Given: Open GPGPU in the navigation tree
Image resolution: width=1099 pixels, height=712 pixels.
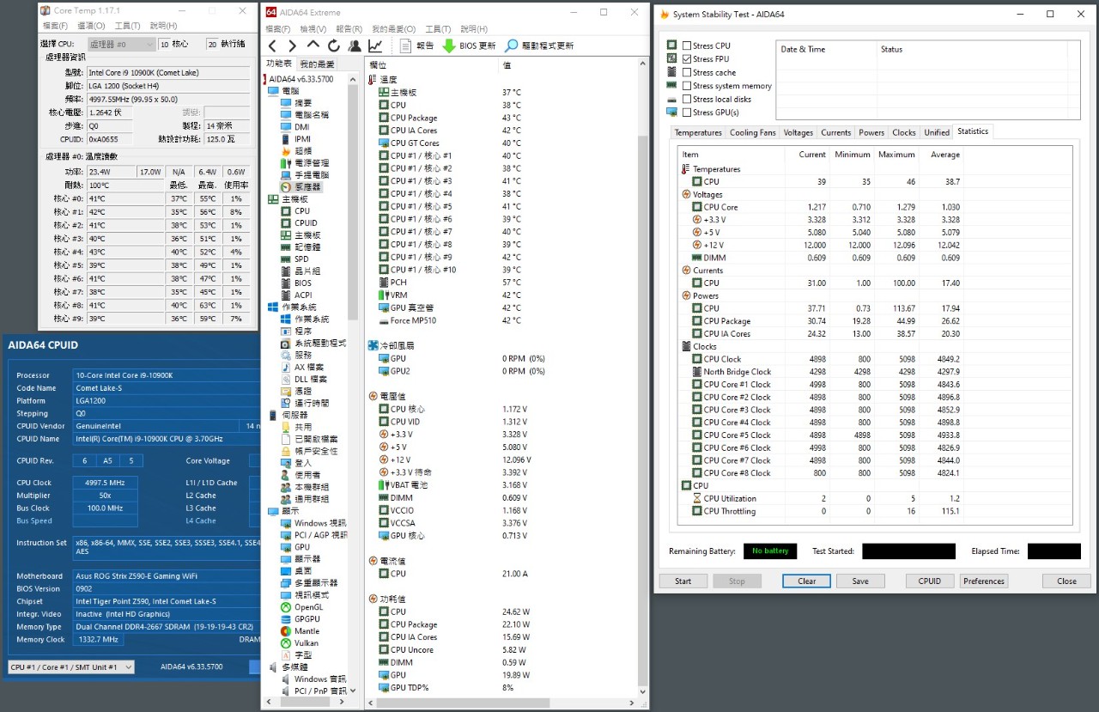Looking at the screenshot, I should tap(307, 618).
